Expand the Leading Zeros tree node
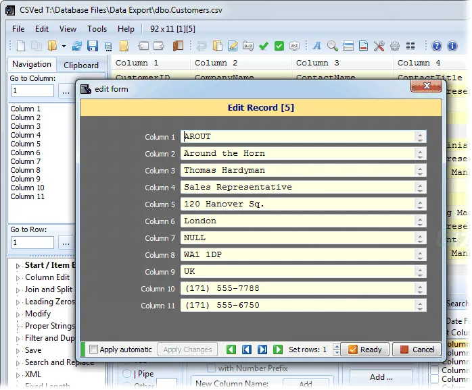 tap(18, 302)
